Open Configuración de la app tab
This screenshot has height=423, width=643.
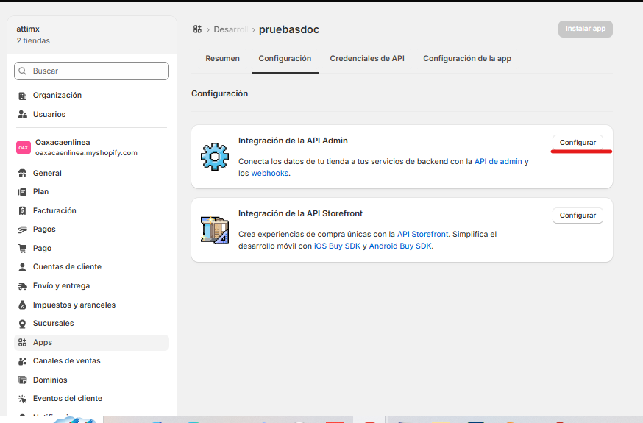coord(467,59)
